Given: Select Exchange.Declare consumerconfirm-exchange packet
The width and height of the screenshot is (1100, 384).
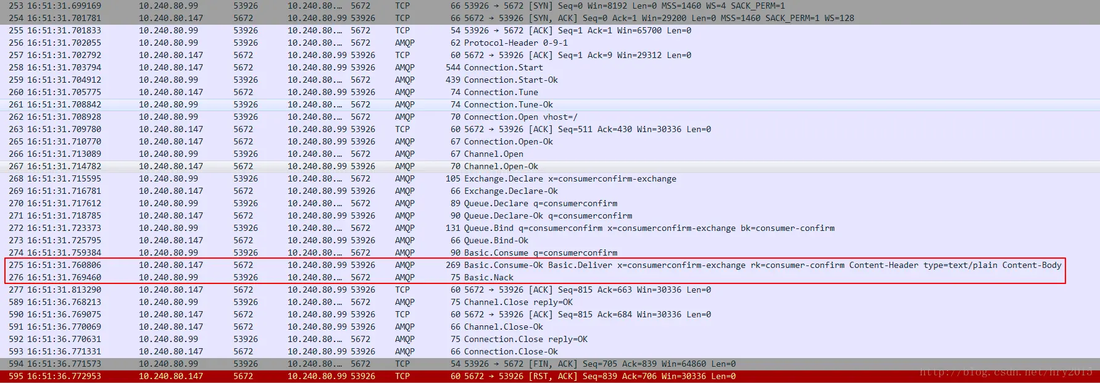Looking at the screenshot, I should [x=550, y=178].
